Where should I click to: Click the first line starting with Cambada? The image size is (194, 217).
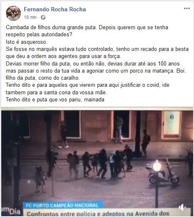[x=87, y=28]
